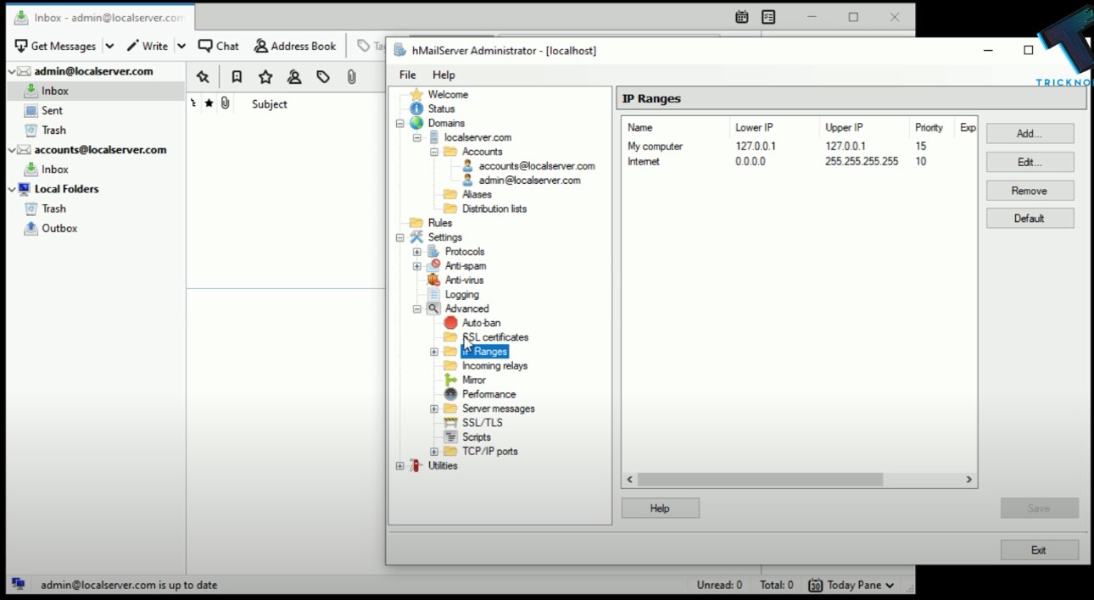The height and width of the screenshot is (600, 1094).
Task: Click the Domains globe icon
Action: [x=416, y=123]
